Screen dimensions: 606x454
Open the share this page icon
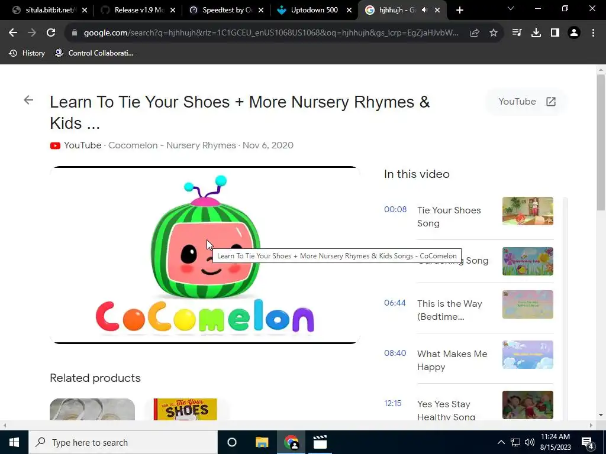tap(475, 33)
